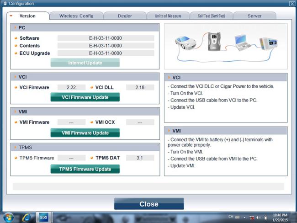Click the TPMS Firmware Update button
Viewport: 297px width, 223px height.
click(85, 169)
